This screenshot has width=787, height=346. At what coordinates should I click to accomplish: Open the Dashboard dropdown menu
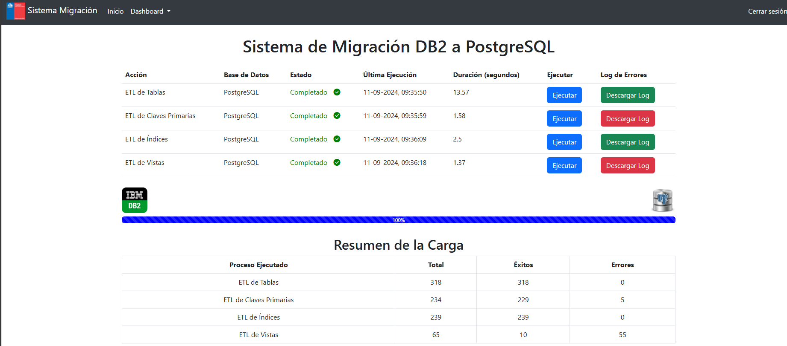[x=150, y=11]
